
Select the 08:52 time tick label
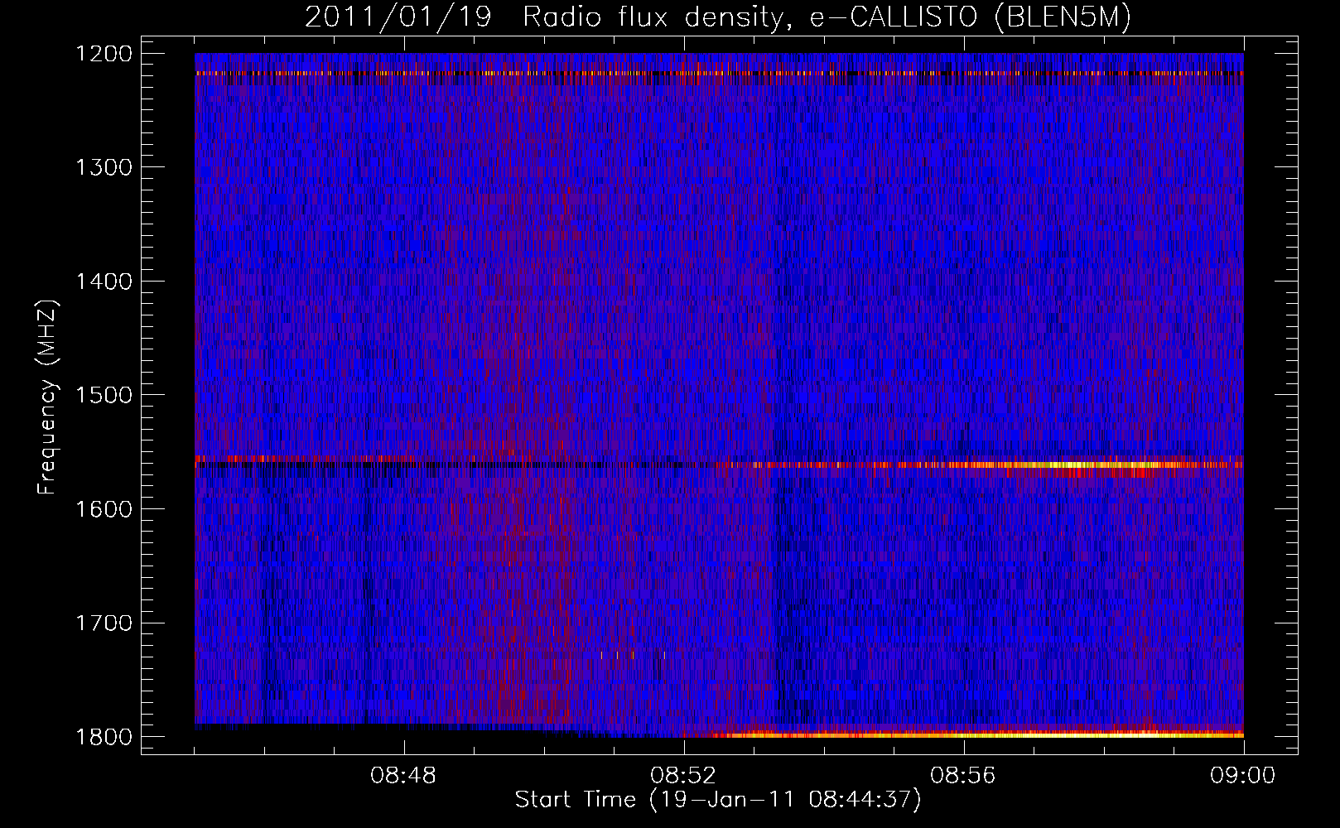pos(683,776)
